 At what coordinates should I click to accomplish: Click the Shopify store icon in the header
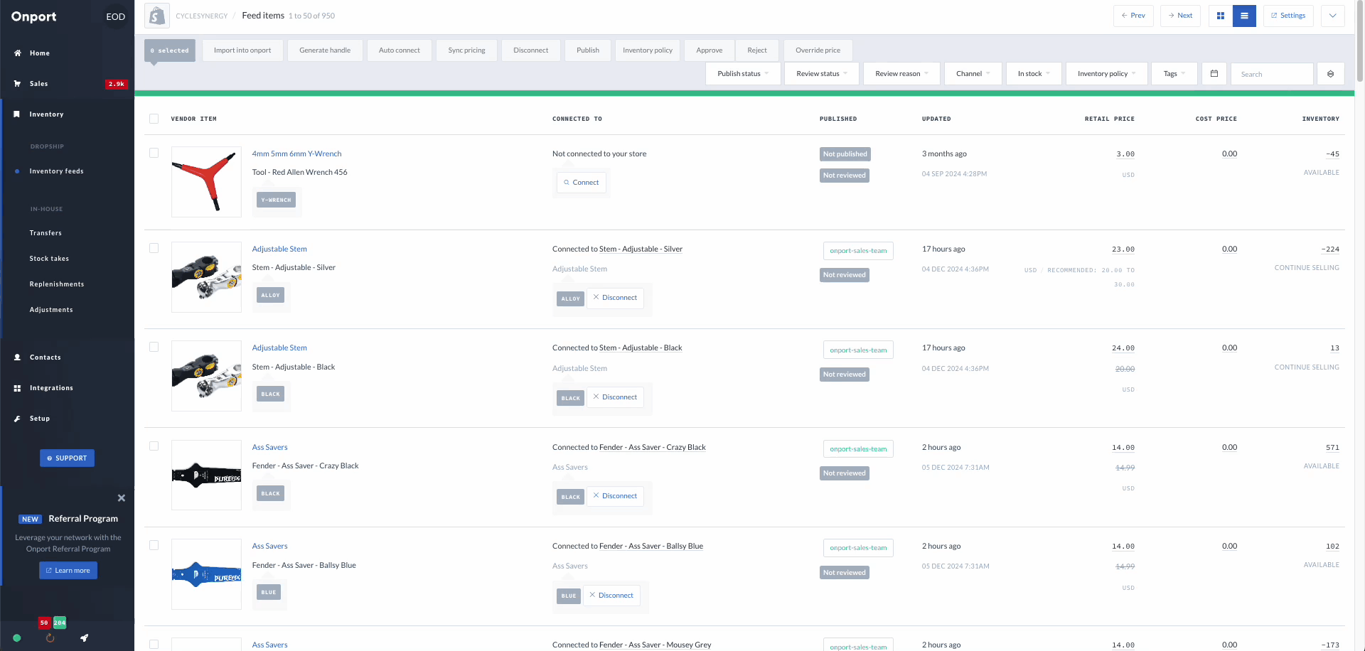pyautogui.click(x=156, y=16)
